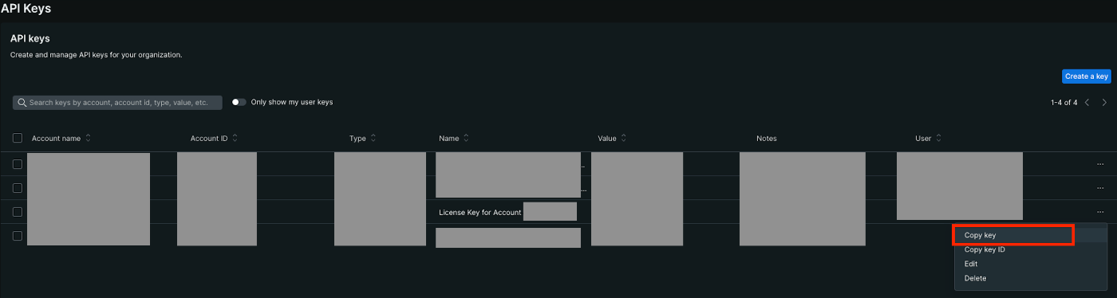The height and width of the screenshot is (298, 1117).
Task: Focus the Search keys input field
Action: point(117,103)
